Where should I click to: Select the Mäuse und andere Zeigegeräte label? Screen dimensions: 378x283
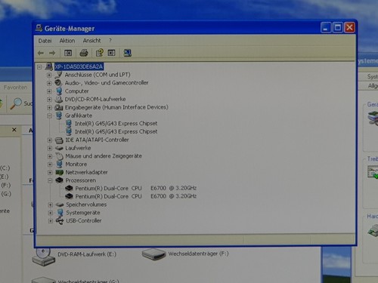(104, 156)
